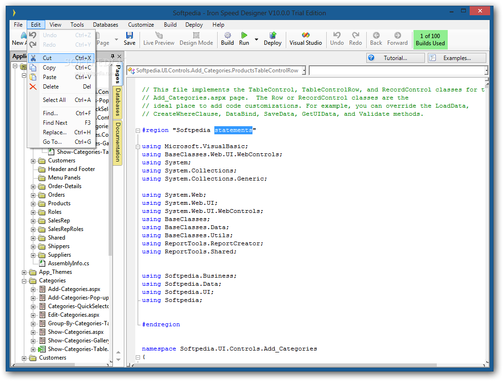
Task: Collapse the Categories folder node
Action: pyautogui.click(x=24, y=281)
